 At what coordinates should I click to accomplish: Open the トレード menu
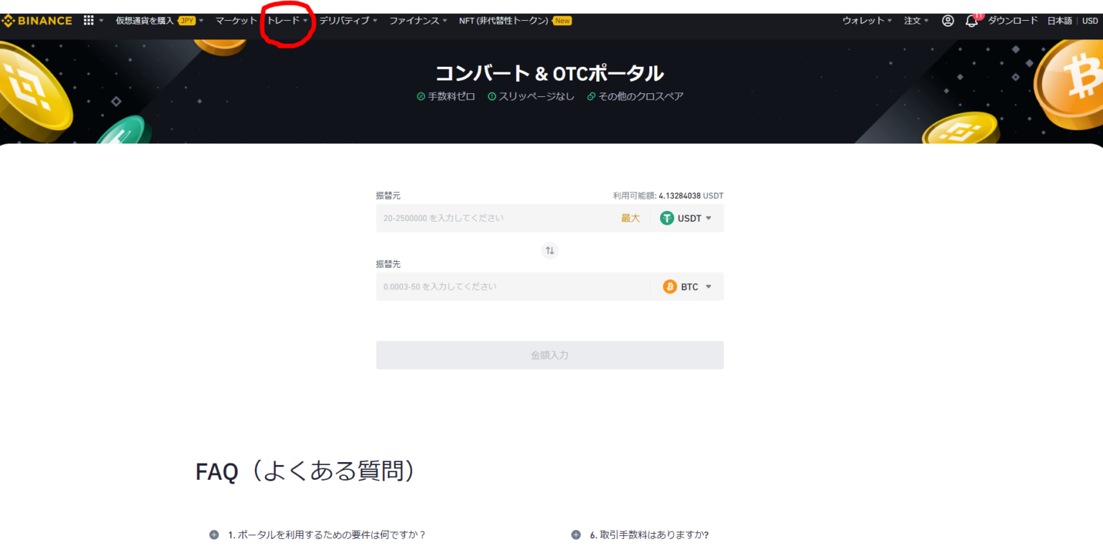[287, 21]
